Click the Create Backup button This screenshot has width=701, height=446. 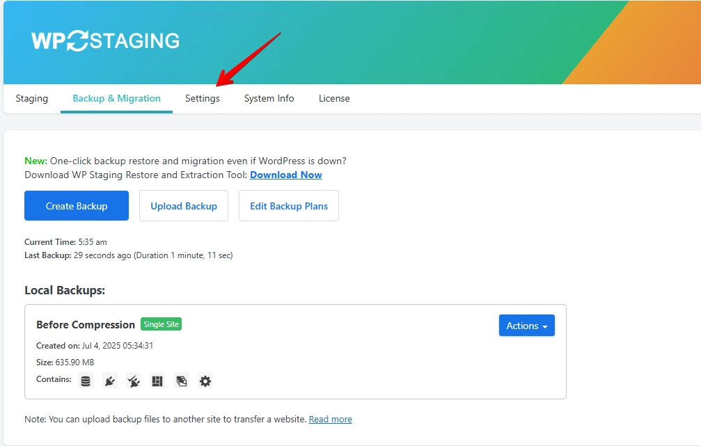coord(77,205)
